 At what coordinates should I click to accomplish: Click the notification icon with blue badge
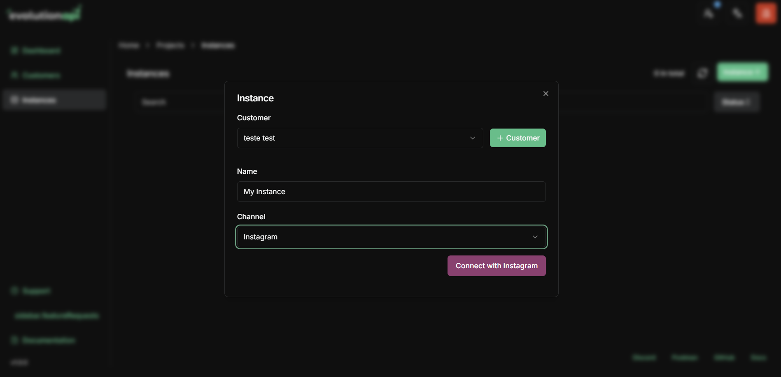click(708, 13)
